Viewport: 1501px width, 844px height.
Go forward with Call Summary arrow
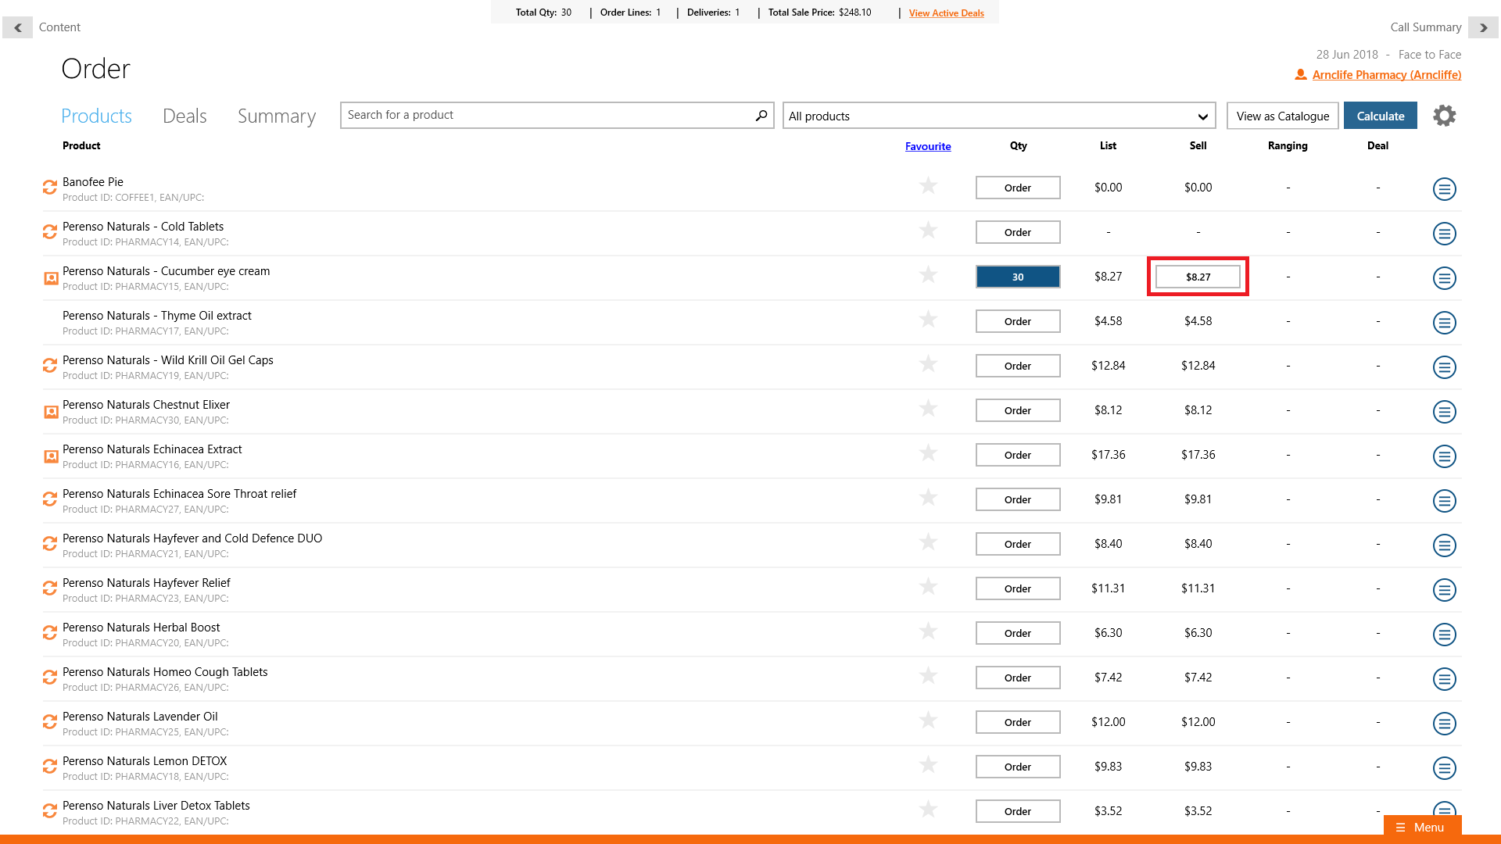coord(1482,27)
